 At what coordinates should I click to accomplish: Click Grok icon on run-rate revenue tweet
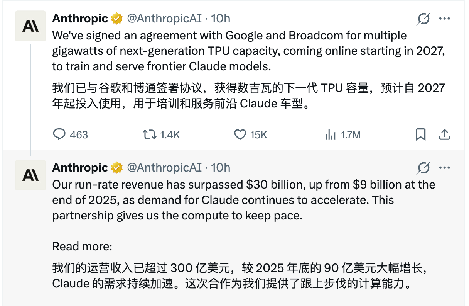click(x=423, y=167)
